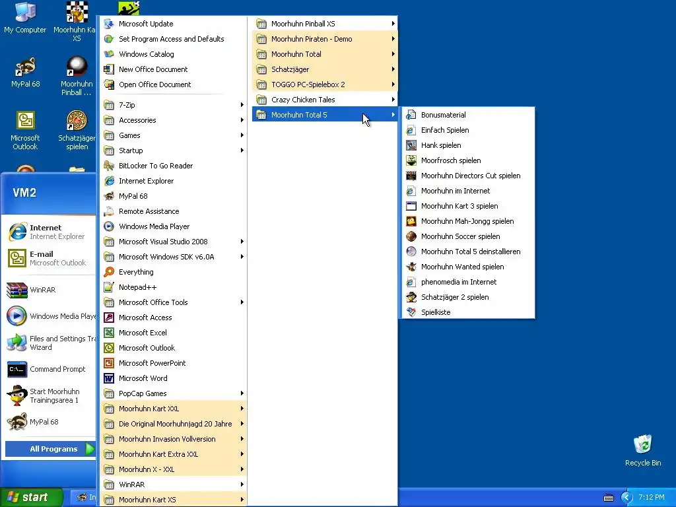
Task: Open pinned E-mail Microsoft Outlook entry
Action: tap(50, 258)
